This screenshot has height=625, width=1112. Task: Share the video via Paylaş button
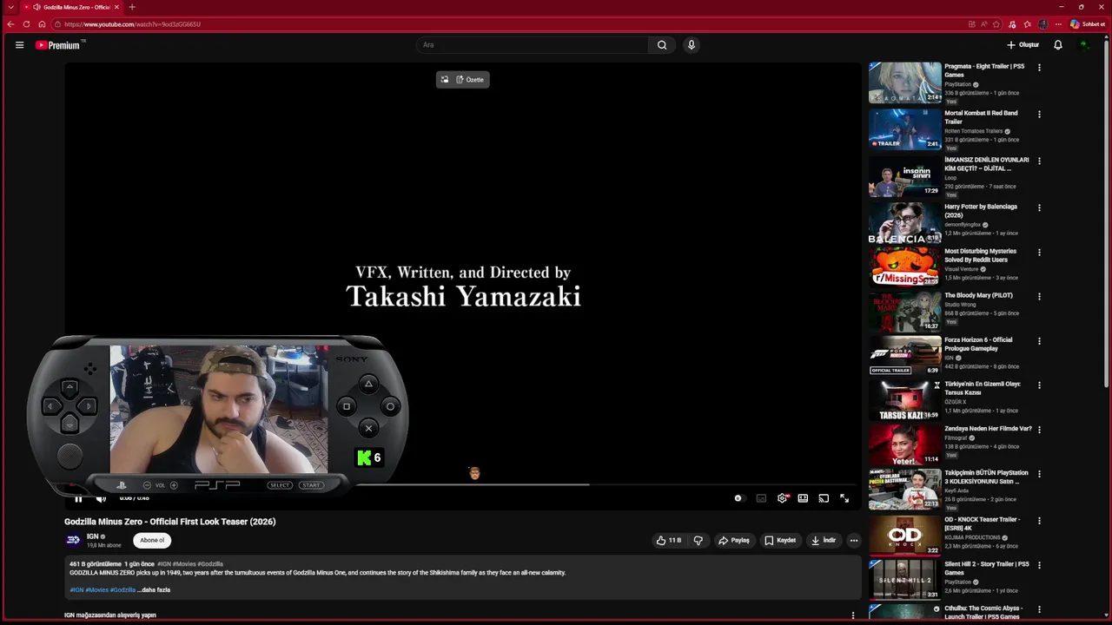click(734, 540)
